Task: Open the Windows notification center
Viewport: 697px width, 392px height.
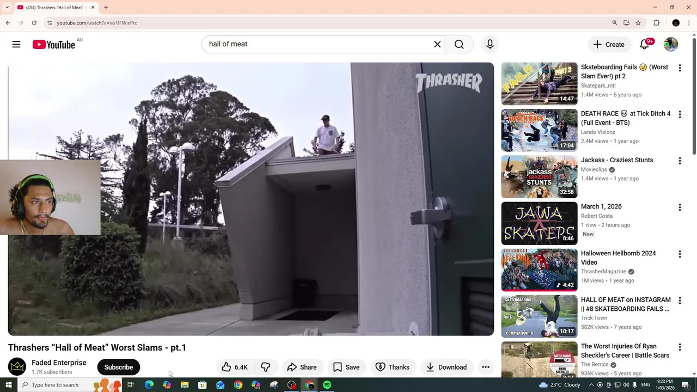Action: click(686, 385)
